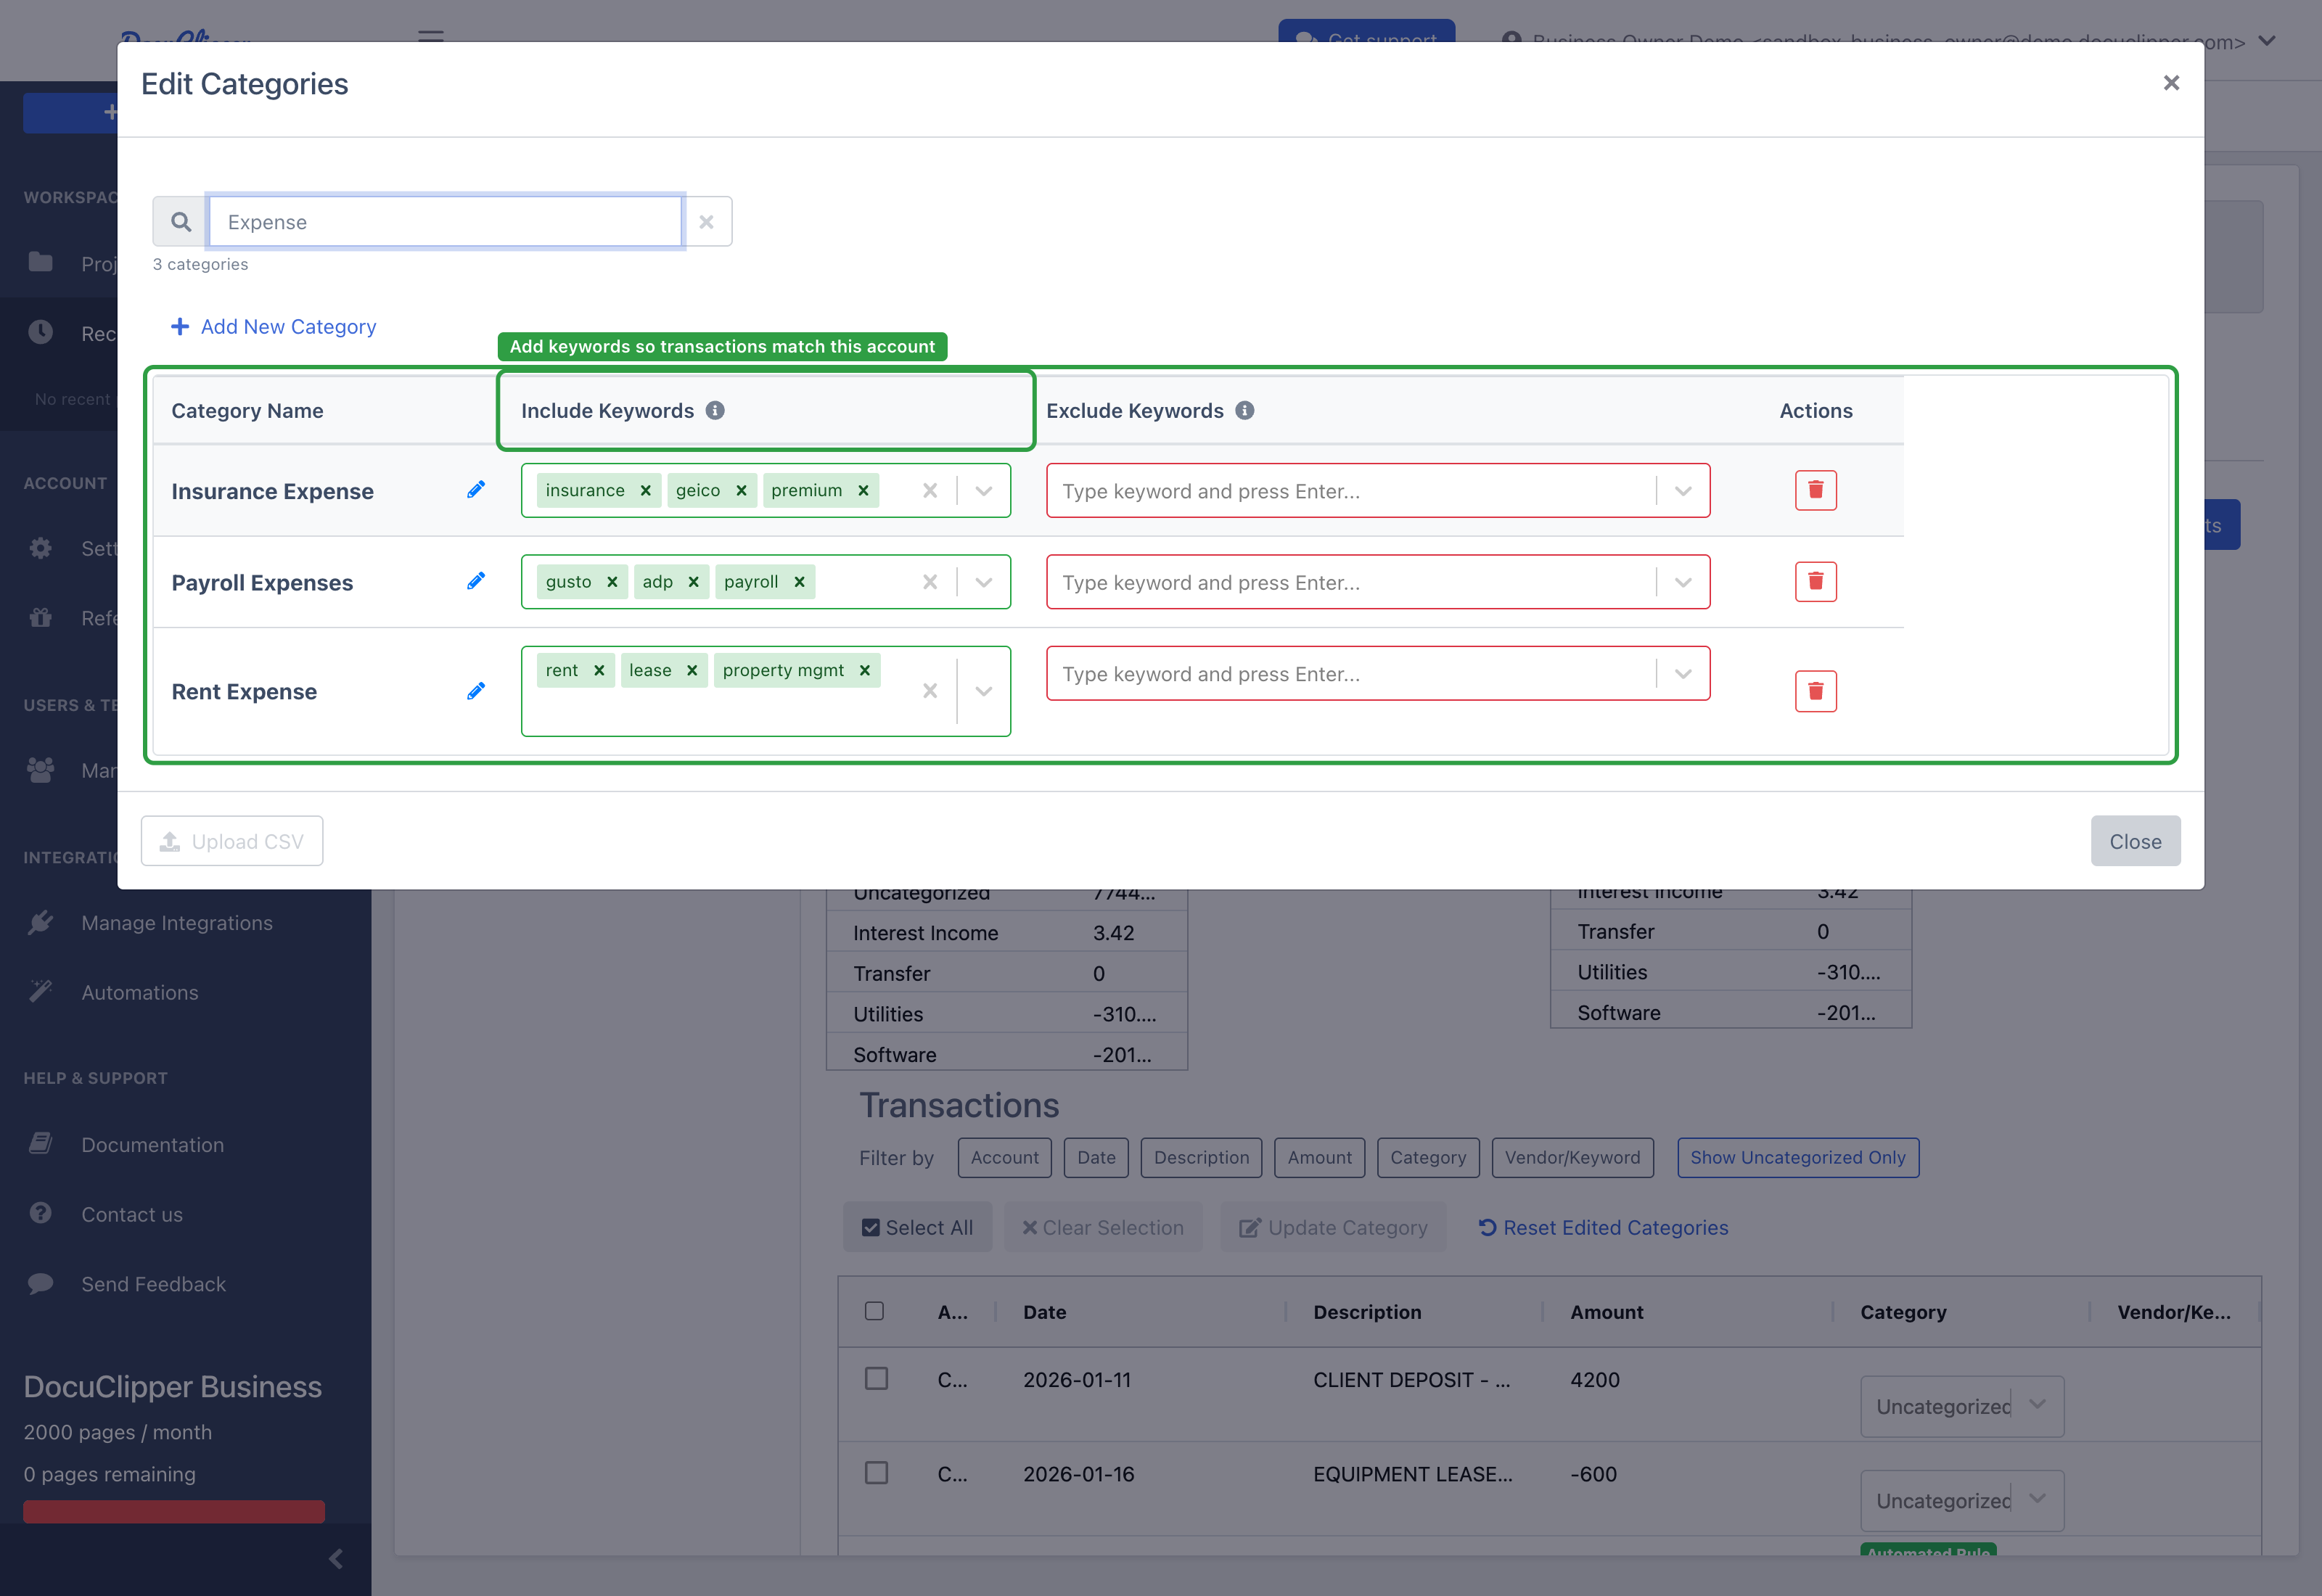Edit the Insurance Expense name with pencil icon
Screen dimensions: 2322x1596
click(x=476, y=490)
